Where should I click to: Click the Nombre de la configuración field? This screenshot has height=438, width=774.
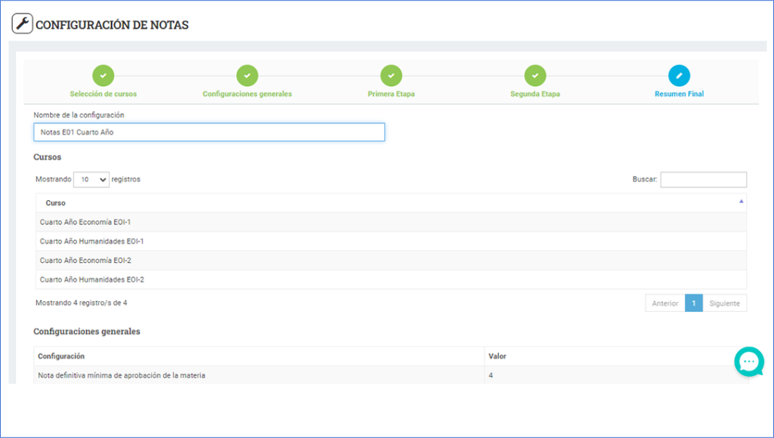pos(209,132)
